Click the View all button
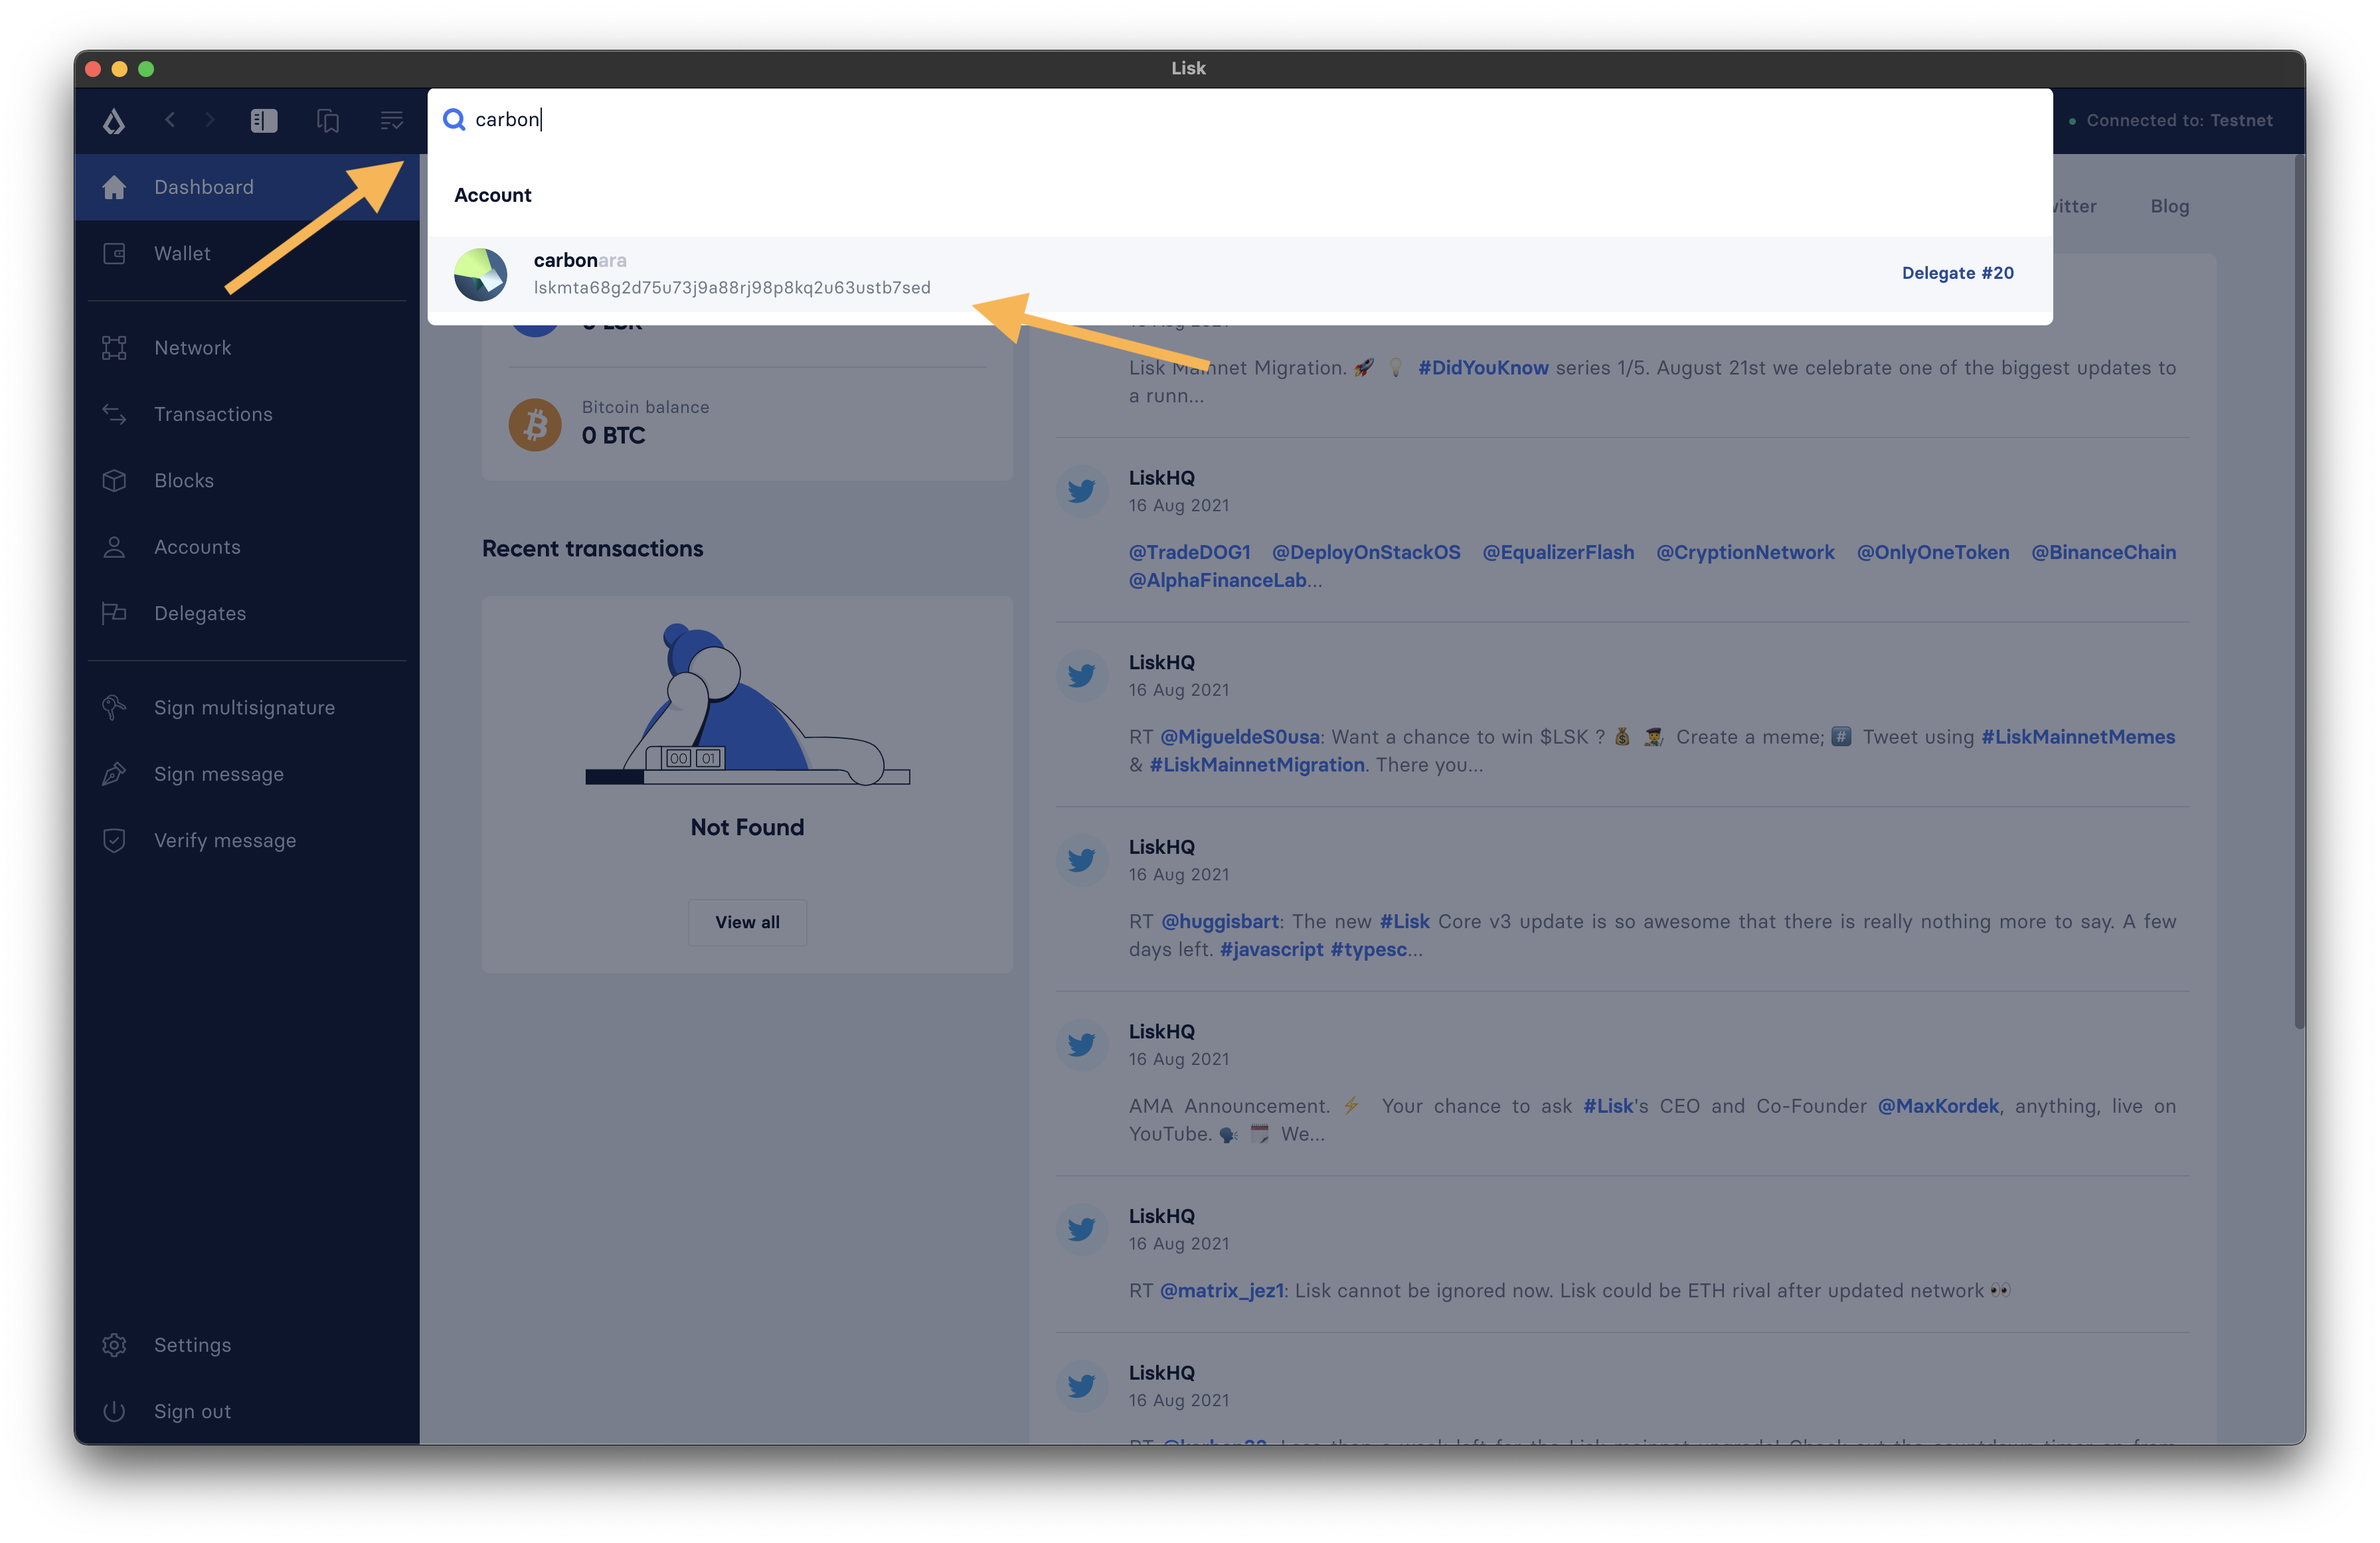 pos(747,922)
